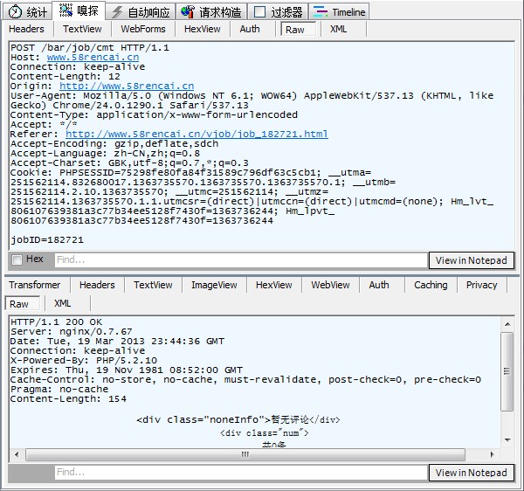This screenshot has width=524, height=491.
Task: Open the Transformer tab
Action: (34, 285)
